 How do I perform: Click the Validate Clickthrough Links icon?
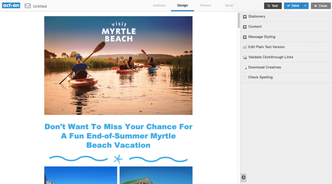pyautogui.click(x=245, y=57)
